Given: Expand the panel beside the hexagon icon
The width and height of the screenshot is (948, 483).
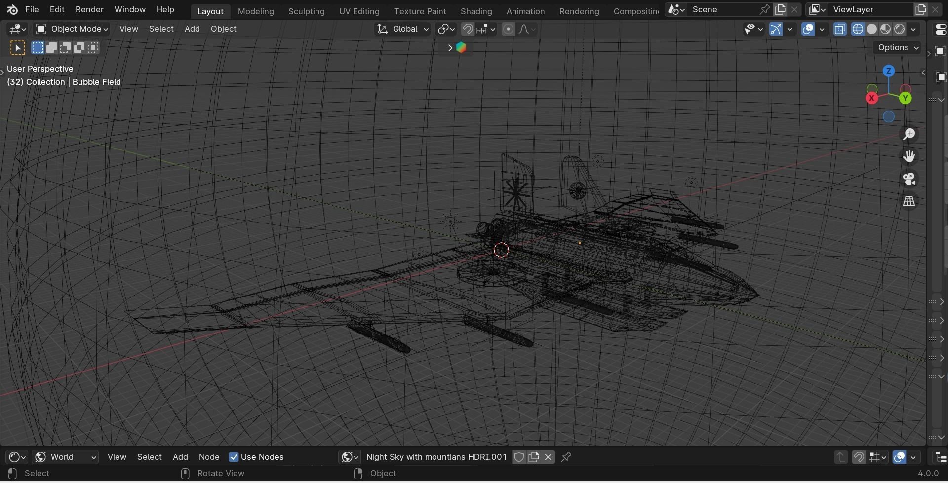Looking at the screenshot, I should pos(449,48).
